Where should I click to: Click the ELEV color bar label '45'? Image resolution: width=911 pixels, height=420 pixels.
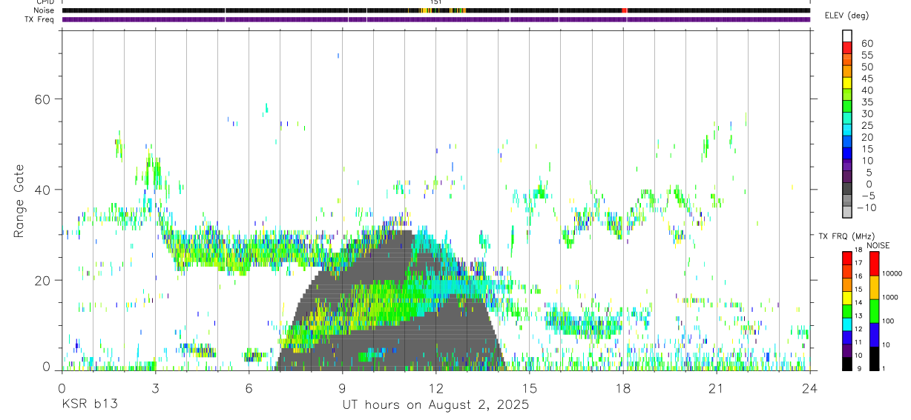click(x=867, y=79)
